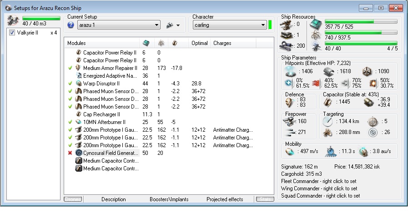Click the targeting range icon showing 134.4 km
The height and width of the screenshot is (218, 408).
[327, 121]
